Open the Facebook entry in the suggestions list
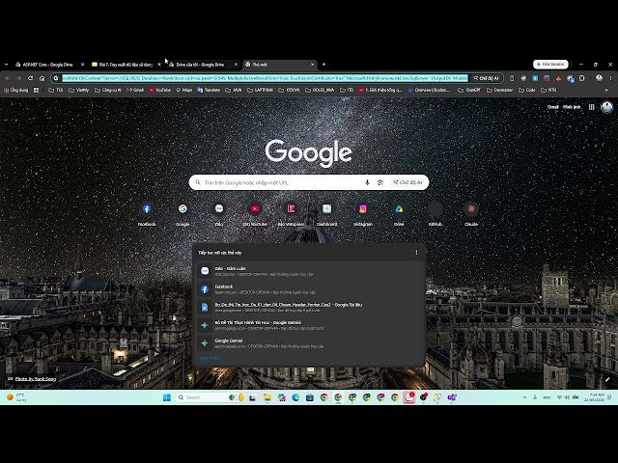618x463 pixels. pyautogui.click(x=309, y=289)
